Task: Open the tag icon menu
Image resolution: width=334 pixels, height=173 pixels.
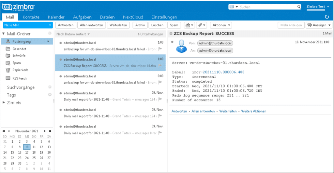Action: [x=201, y=25]
